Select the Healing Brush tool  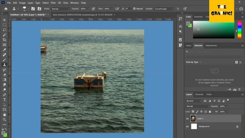point(4,55)
